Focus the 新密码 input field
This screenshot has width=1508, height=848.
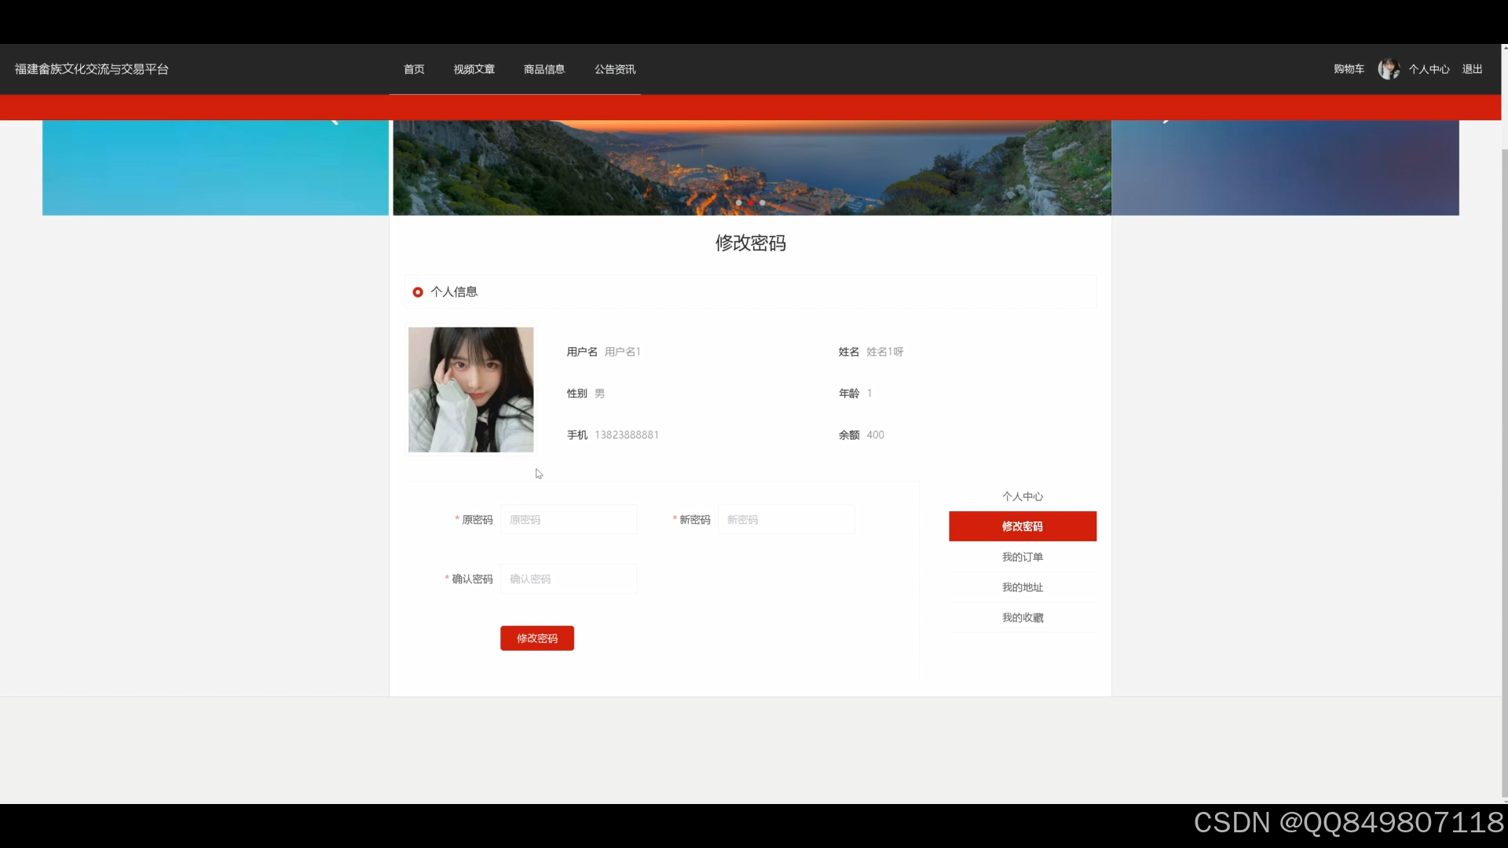coord(785,520)
